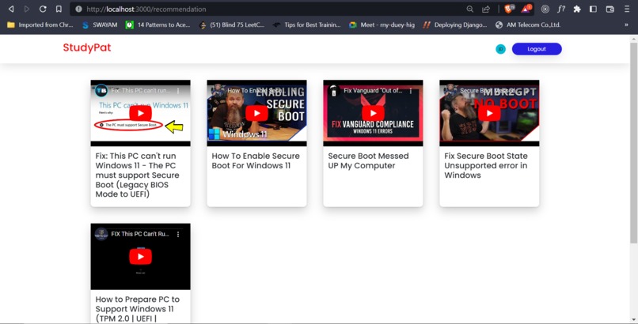Click the f? extension icon
638x324 pixels.
coord(561,9)
